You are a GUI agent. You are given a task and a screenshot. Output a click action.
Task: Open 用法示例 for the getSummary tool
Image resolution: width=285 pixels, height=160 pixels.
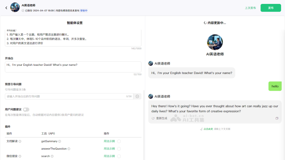109,142
